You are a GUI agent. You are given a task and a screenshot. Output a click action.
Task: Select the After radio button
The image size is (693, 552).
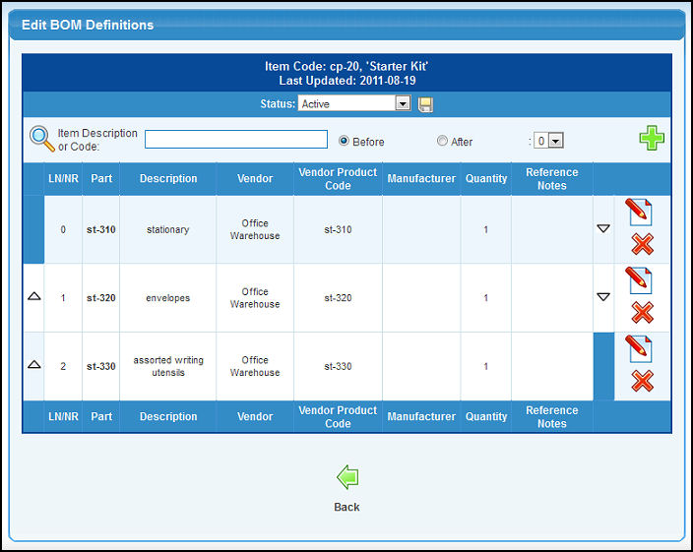click(442, 141)
